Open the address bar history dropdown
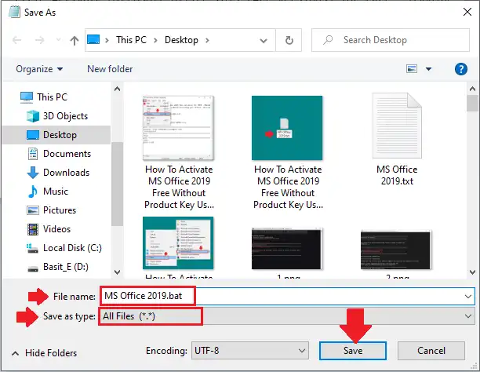480x372 pixels. 264,41
